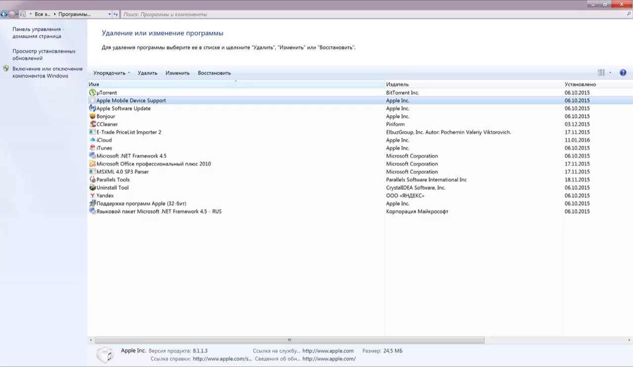Click the E-Trade PriceList Importer 2 icon
This screenshot has width=633, height=367.
[x=92, y=132]
